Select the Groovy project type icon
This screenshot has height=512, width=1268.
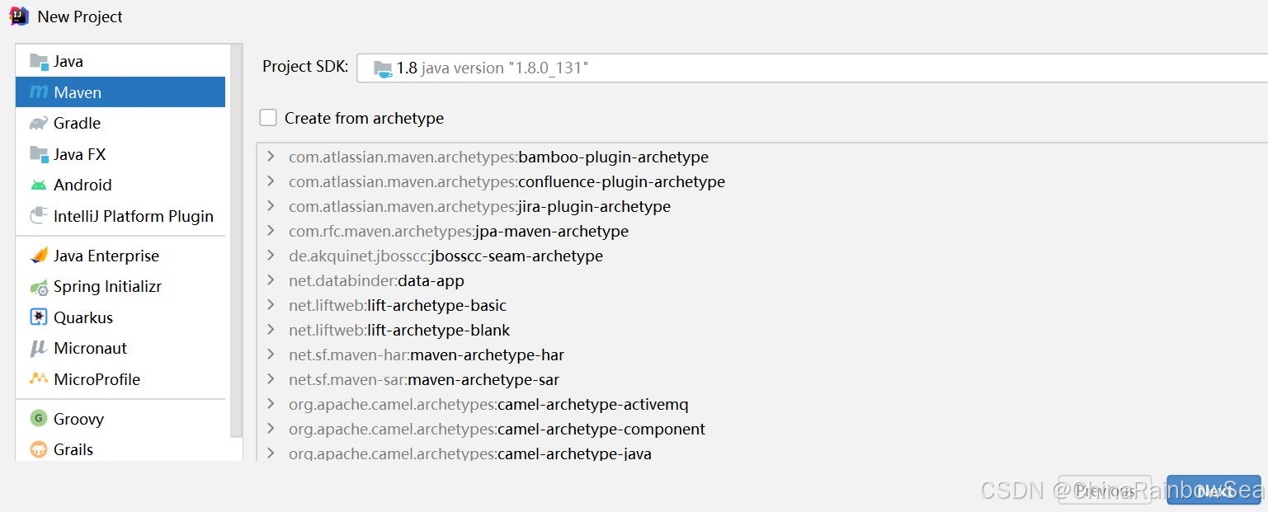click(x=37, y=418)
